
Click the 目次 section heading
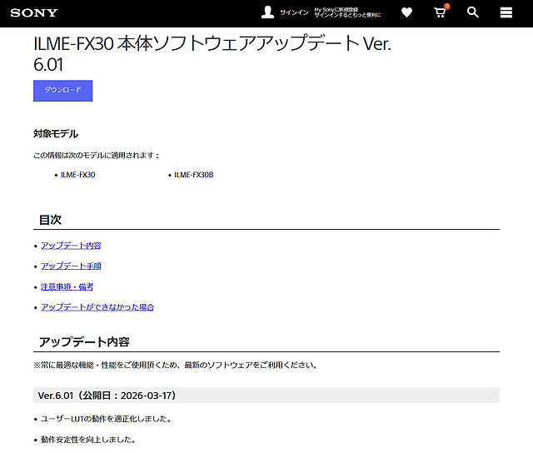[x=50, y=220]
